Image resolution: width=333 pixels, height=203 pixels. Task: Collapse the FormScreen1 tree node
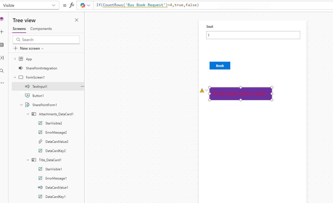tap(15, 77)
